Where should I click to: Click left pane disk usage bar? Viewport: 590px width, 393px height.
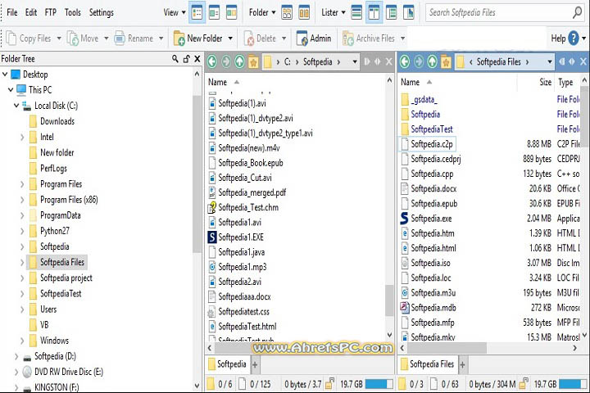pos(379,384)
